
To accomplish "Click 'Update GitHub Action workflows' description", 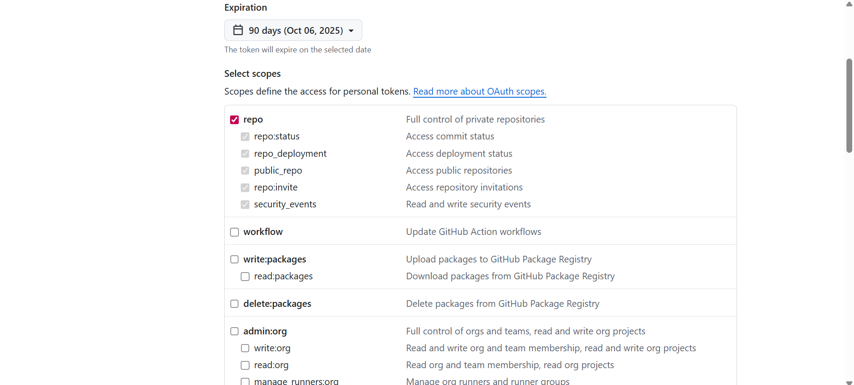I will click(x=474, y=232).
